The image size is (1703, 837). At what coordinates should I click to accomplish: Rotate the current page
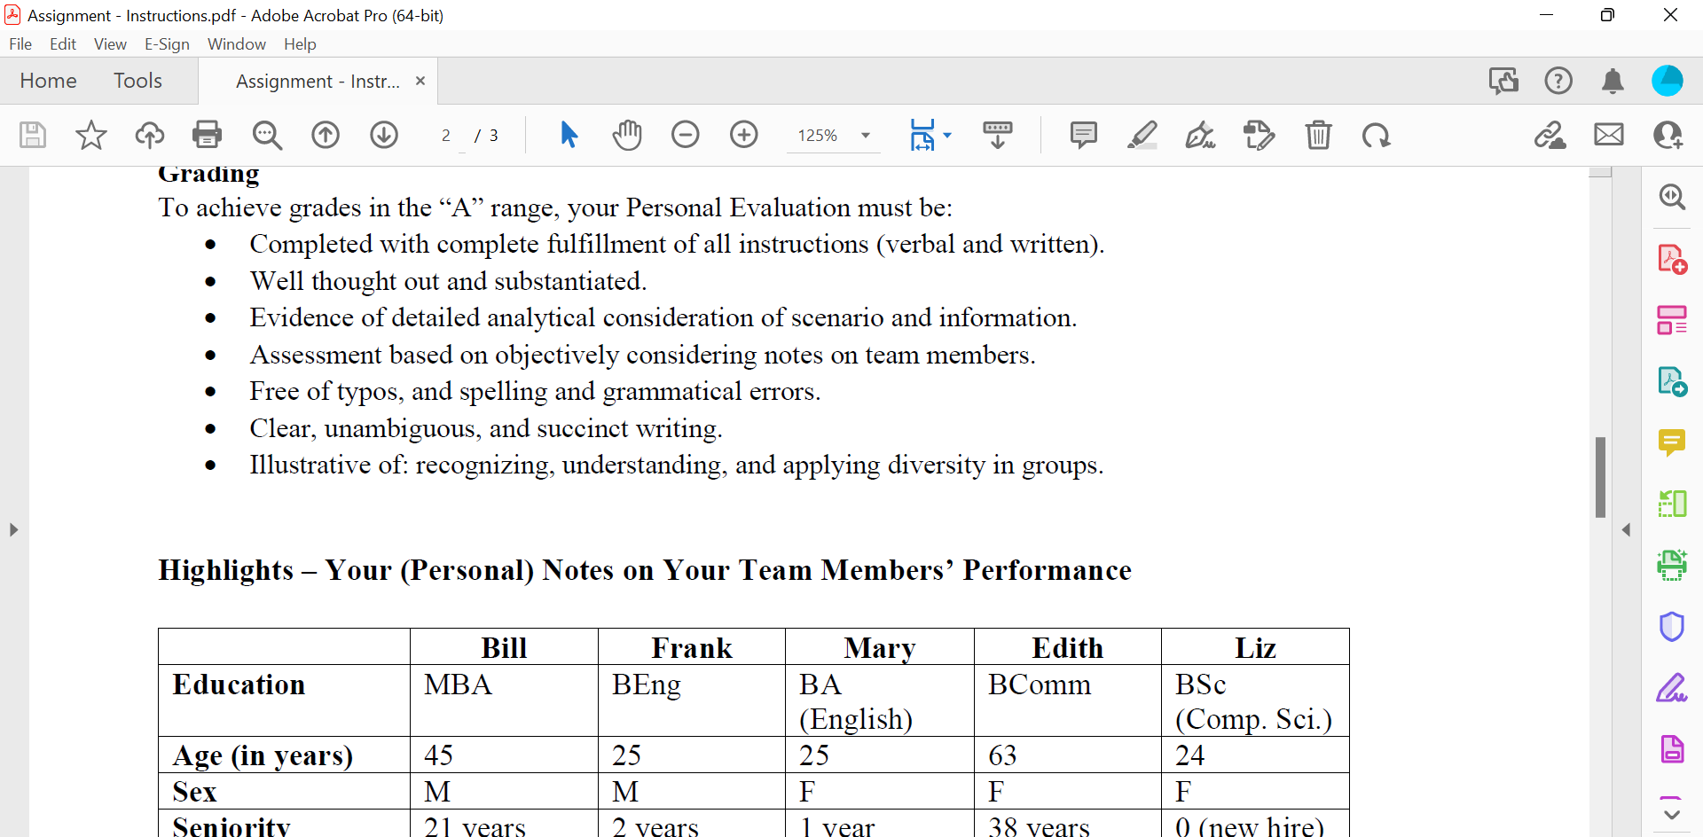click(x=1376, y=135)
